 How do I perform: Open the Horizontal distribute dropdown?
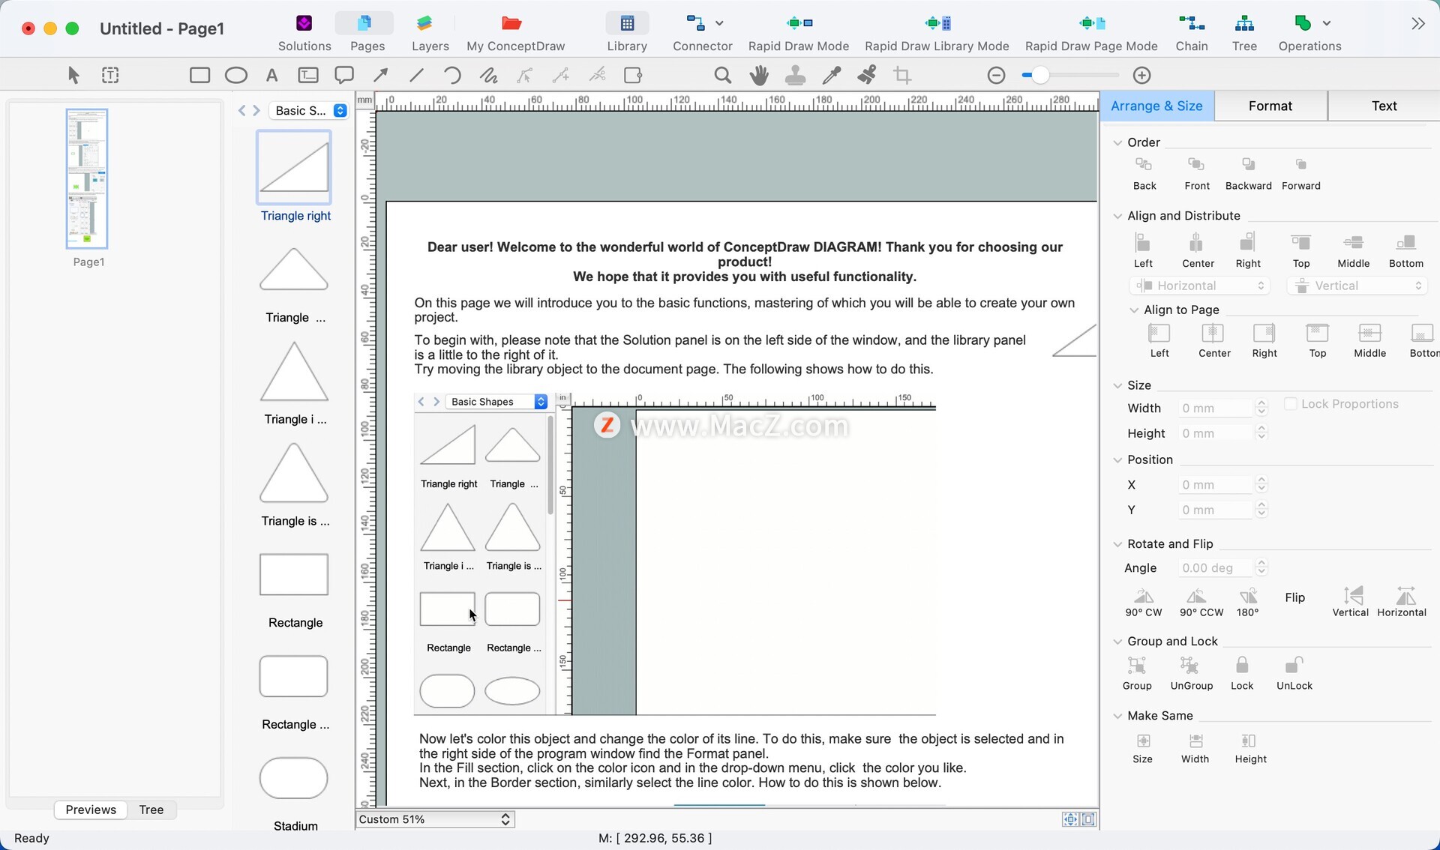[x=1199, y=286]
